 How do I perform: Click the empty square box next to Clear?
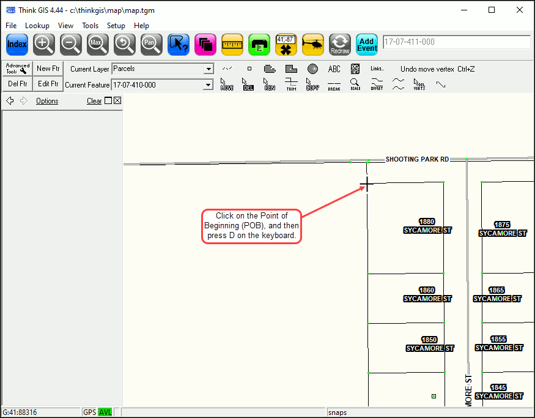click(108, 101)
